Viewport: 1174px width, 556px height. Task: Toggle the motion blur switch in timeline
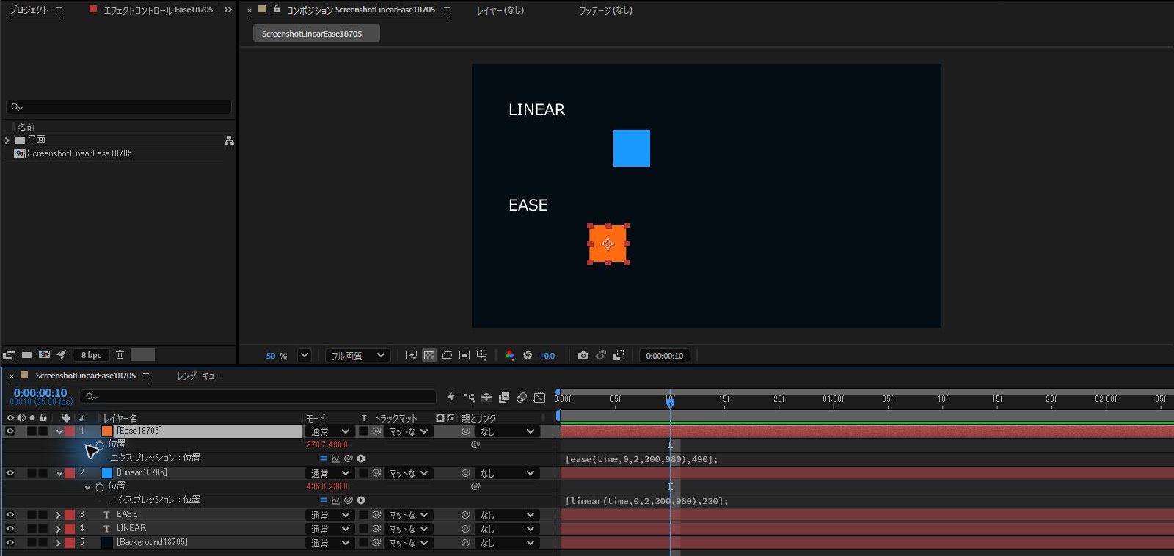pyautogui.click(x=522, y=398)
